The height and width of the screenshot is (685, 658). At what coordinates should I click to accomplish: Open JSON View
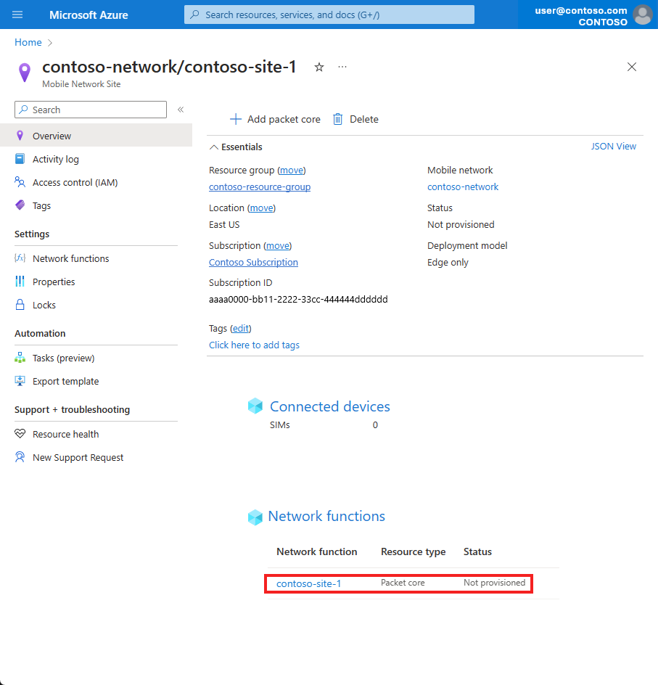[614, 147]
